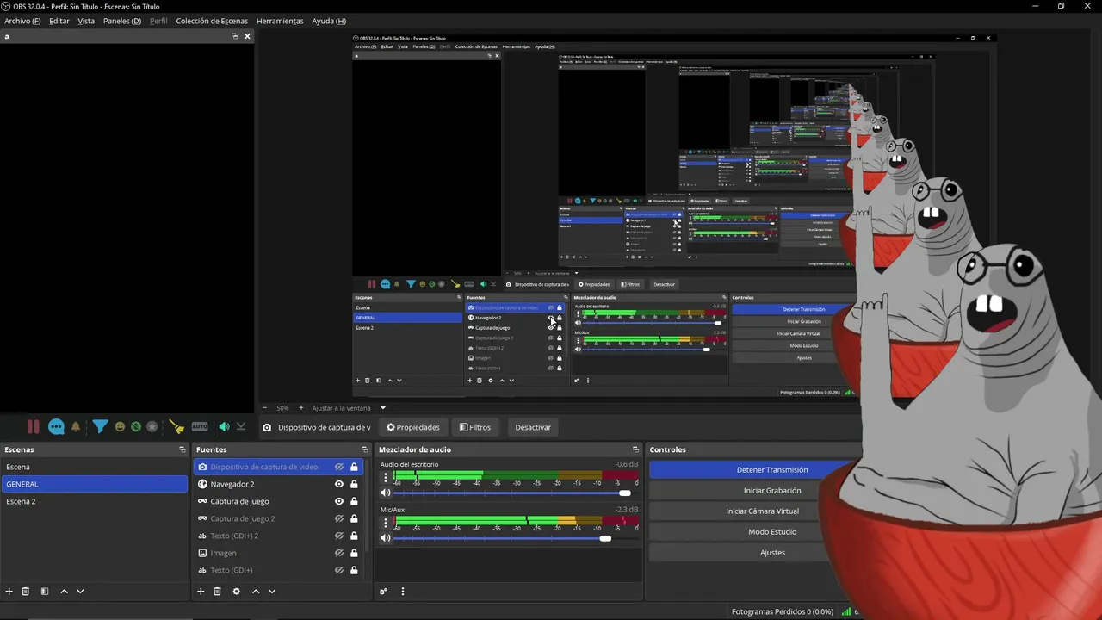Move scene up in Escenas panel
The height and width of the screenshot is (620, 1102).
click(x=64, y=592)
